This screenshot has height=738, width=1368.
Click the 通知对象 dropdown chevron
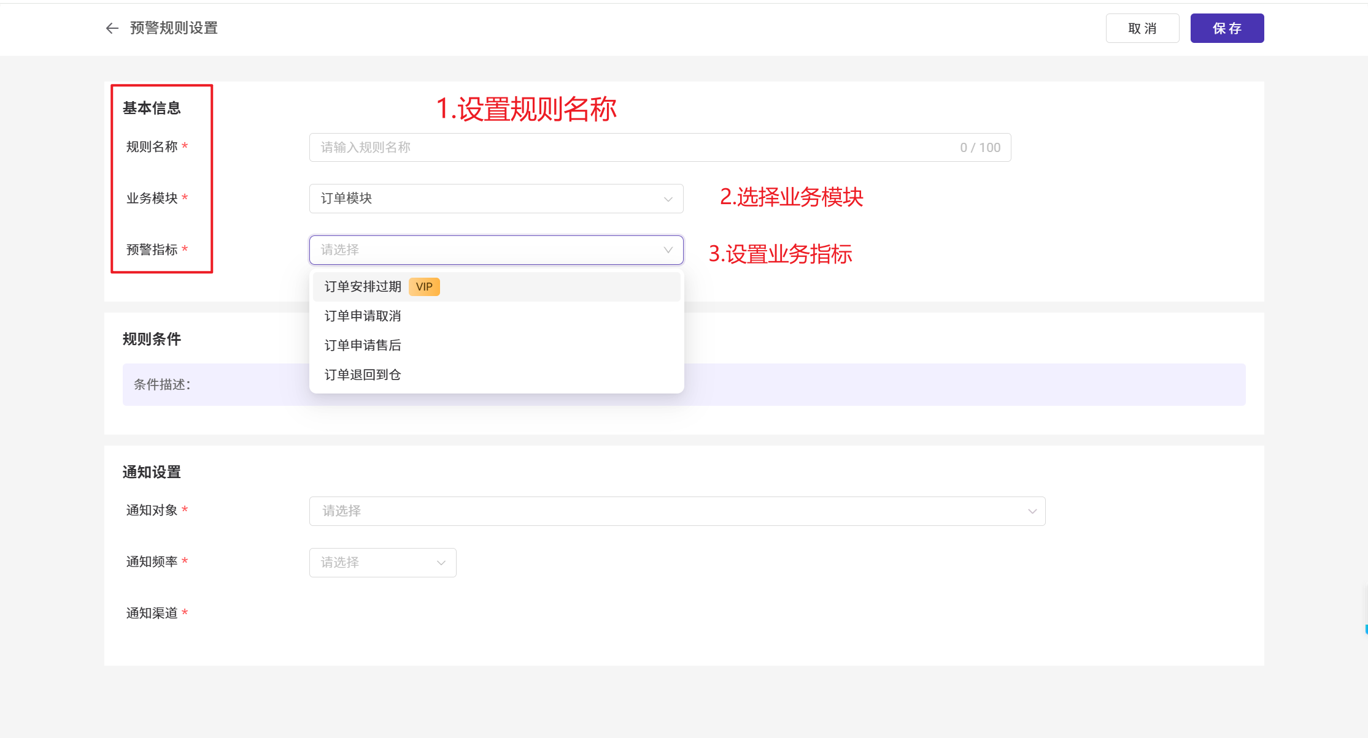click(1032, 511)
